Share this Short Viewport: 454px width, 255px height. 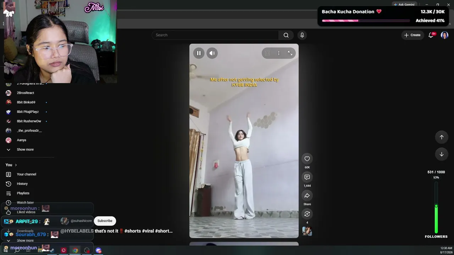pyautogui.click(x=307, y=195)
